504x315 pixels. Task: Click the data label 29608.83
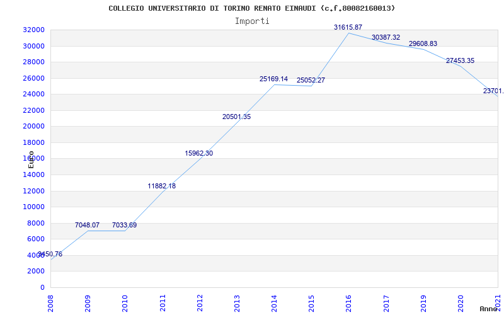click(x=423, y=43)
